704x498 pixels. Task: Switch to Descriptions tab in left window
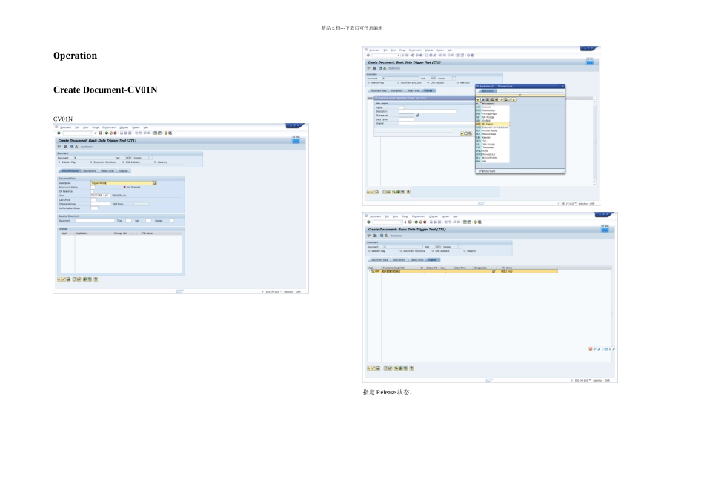coord(90,170)
